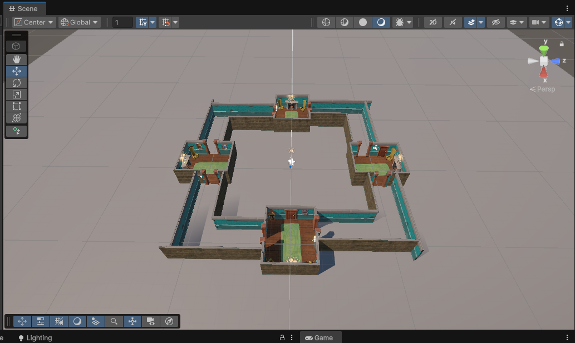Viewport: 575px width, 343px height.
Task: Select the Rect transform tool
Action: tap(16, 106)
